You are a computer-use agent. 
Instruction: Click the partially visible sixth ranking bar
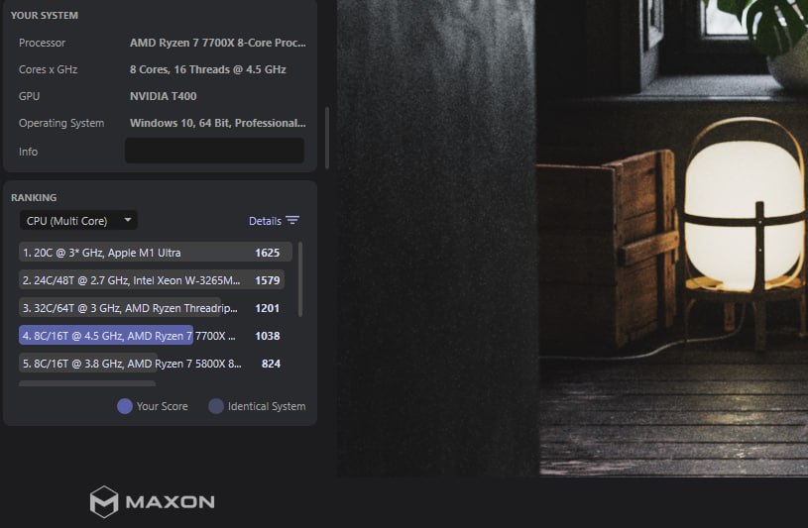(87, 383)
